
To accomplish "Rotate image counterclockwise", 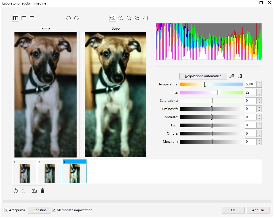I will [68, 18].
